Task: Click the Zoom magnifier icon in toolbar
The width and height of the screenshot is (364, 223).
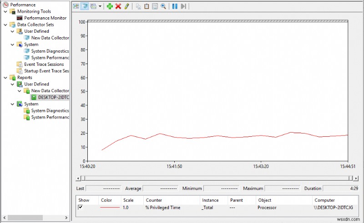Action: coord(163,6)
